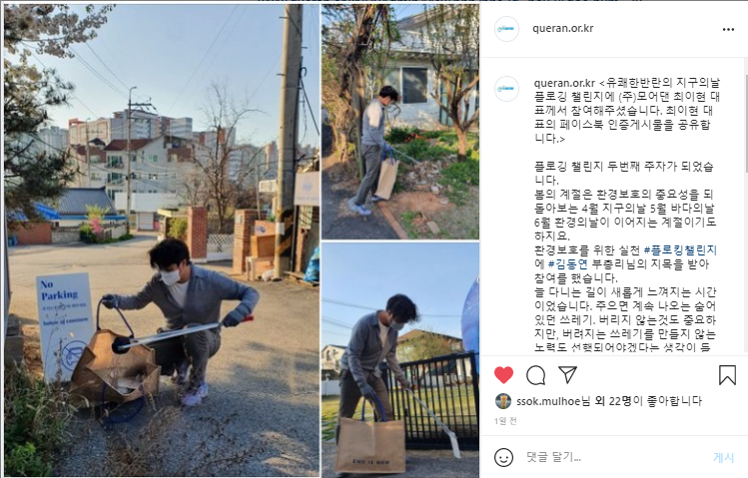Screen dimensions: 748x478
Task: Select the large photo with No Parking sign
Action: pos(162,240)
